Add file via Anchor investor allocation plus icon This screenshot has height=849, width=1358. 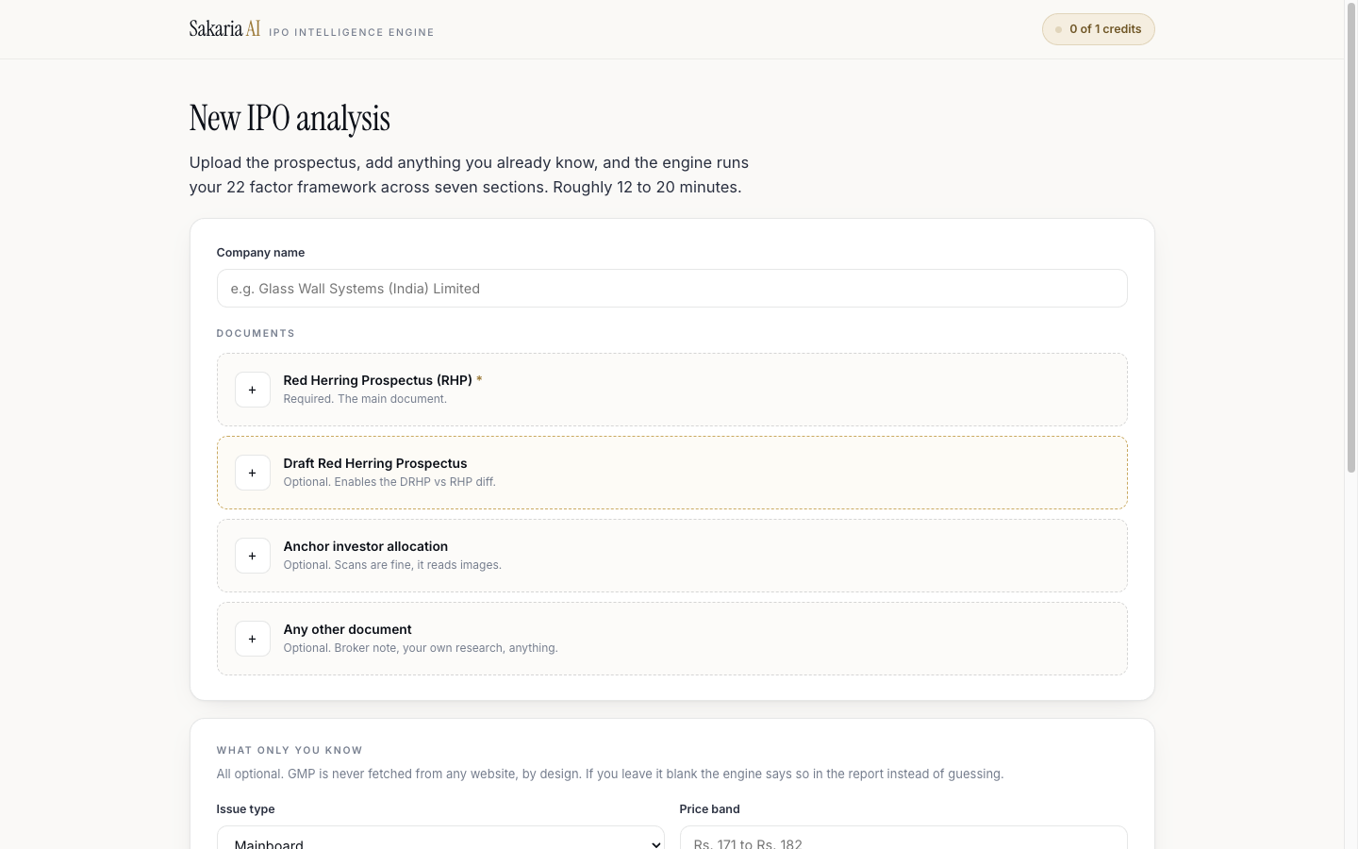click(x=252, y=556)
